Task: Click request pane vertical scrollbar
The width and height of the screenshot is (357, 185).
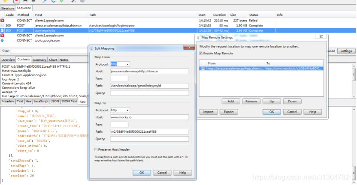Action: click(x=354, y=81)
